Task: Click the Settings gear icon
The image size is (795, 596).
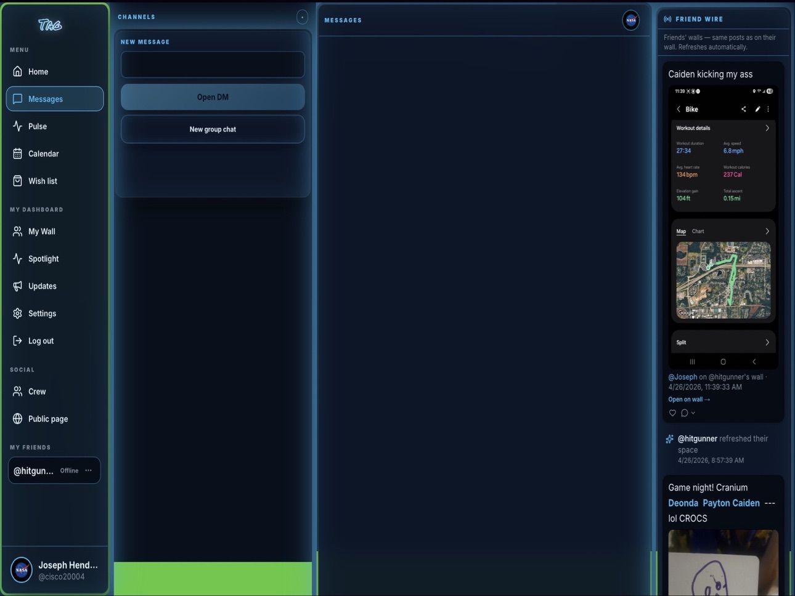Action: pyautogui.click(x=17, y=313)
